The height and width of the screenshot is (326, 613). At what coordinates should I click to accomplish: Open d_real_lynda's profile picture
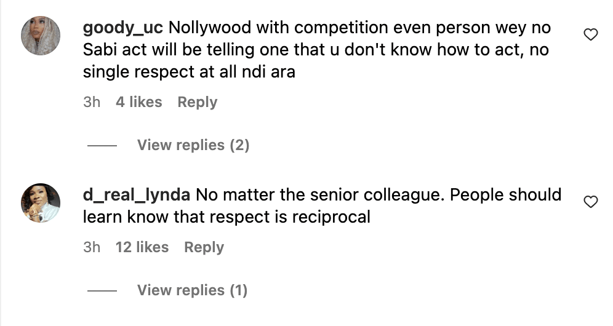tap(41, 202)
